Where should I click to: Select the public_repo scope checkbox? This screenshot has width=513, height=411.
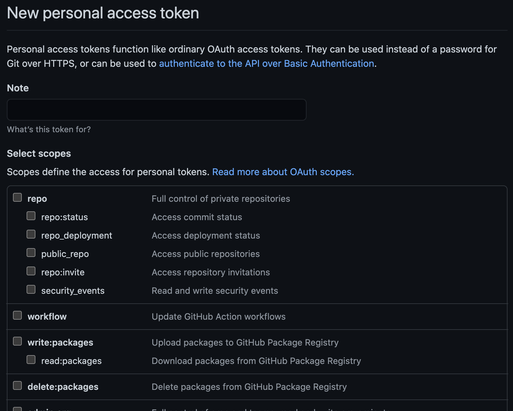31,253
